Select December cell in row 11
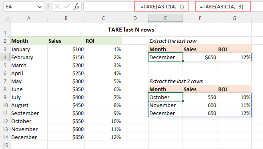The width and height of the screenshot is (263, 149). (166, 113)
